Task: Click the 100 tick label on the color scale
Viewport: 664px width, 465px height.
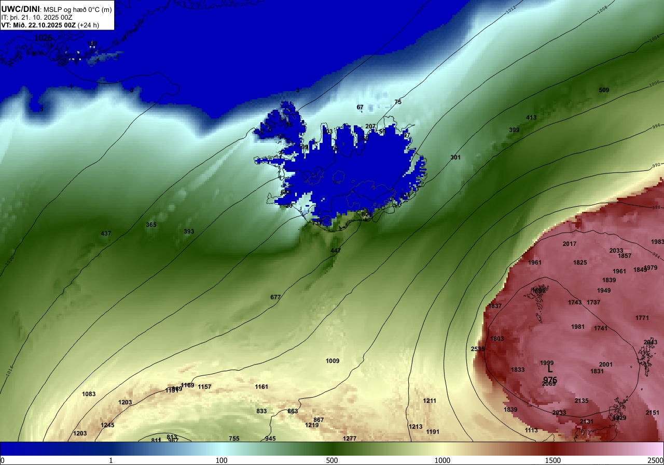Action: click(x=222, y=460)
